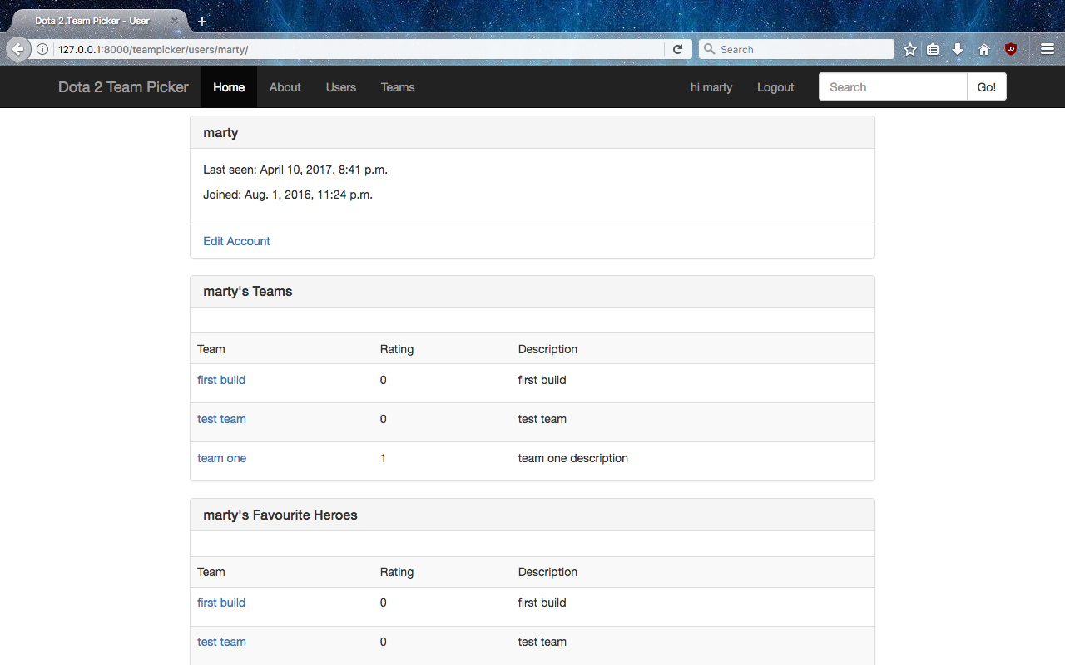Click Description header in Favourite Heroes table
Viewport: 1065px width, 665px height.
click(547, 572)
